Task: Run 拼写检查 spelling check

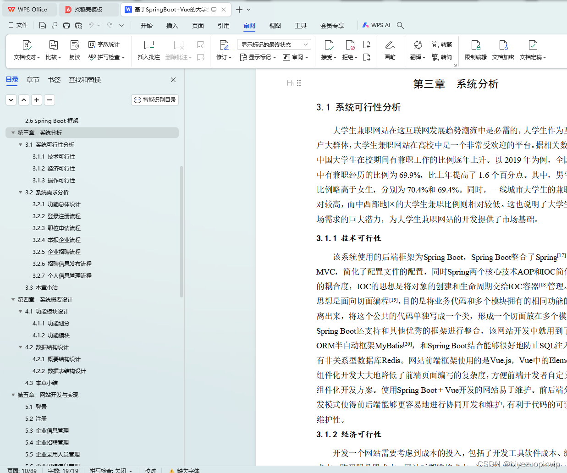Action: 106,57
